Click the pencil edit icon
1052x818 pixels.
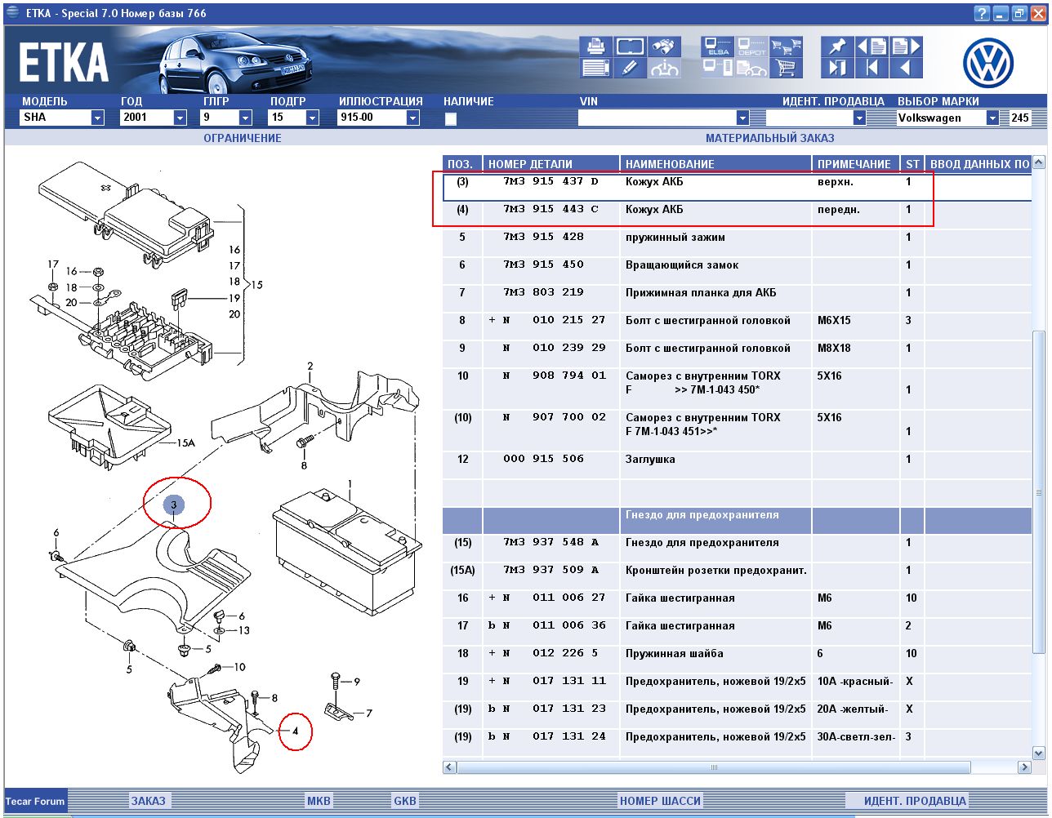coord(630,69)
